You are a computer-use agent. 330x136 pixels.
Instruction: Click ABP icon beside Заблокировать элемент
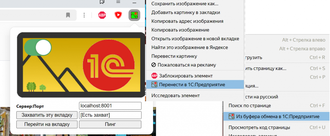pos(154,76)
